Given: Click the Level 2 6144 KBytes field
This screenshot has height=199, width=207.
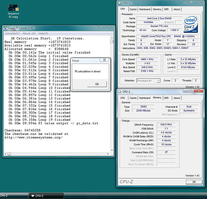Looking at the screenshot, I should pyautogui.click(x=188, y=67).
